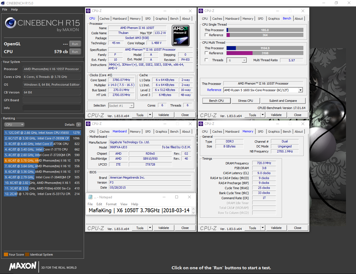Switch to About tab in Mainboard CPU-Z window
356x274 pixels.
(186, 132)
